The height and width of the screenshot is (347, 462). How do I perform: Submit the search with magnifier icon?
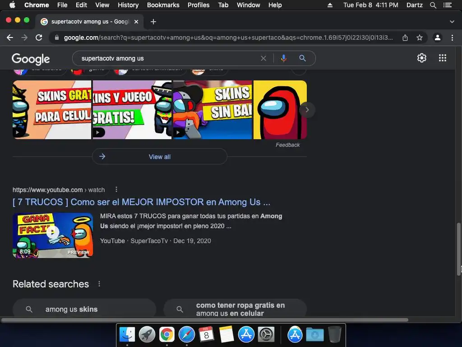point(302,58)
